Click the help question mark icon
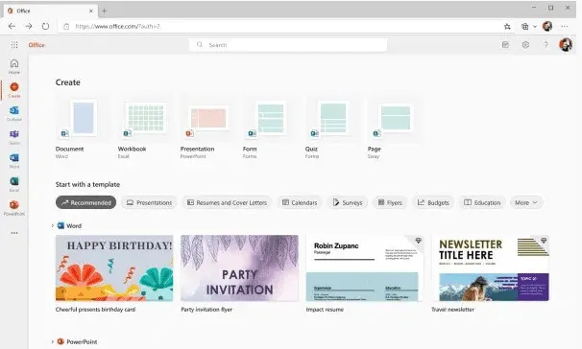582x349 pixels. tap(546, 45)
